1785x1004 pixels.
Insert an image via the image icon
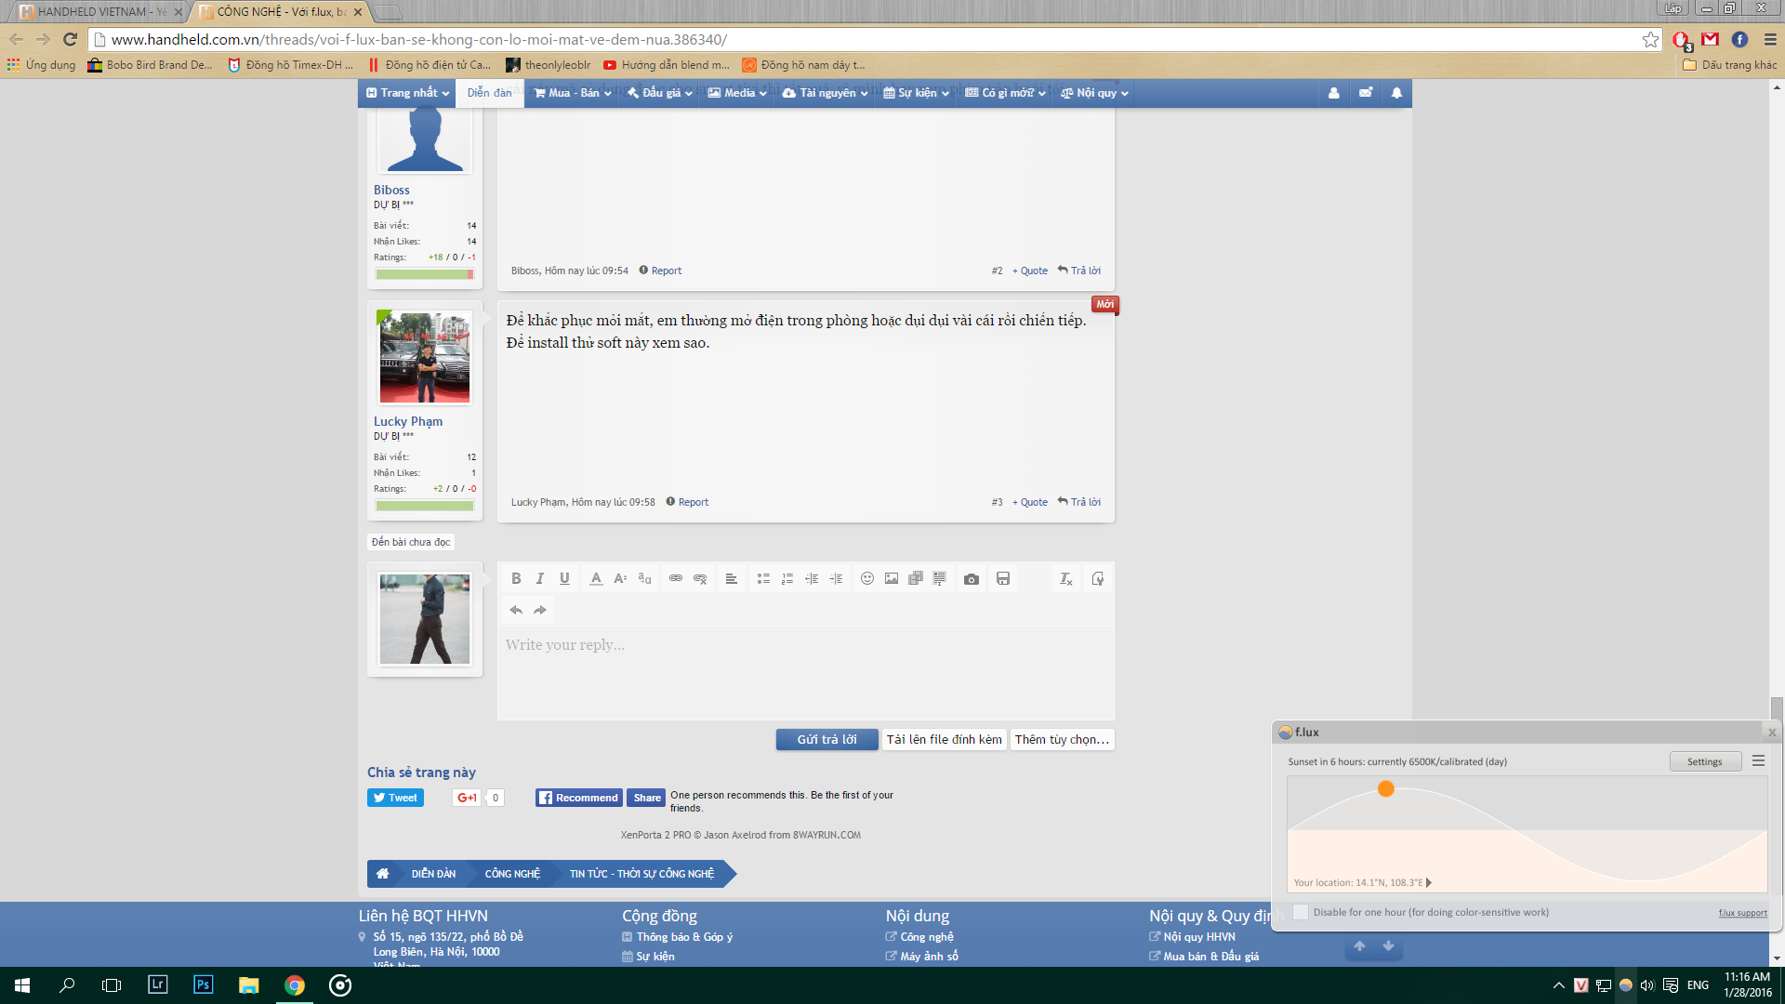(x=892, y=578)
